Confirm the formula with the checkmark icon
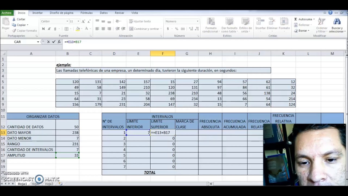Viewport: 348px width, 196px height. tap(54, 42)
